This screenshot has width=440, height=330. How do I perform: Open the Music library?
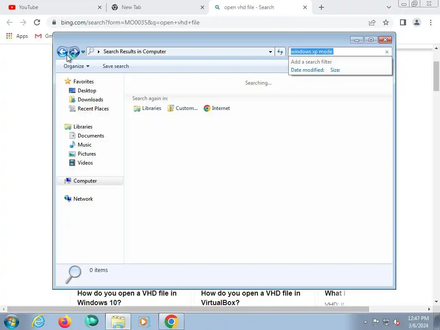pos(85,145)
